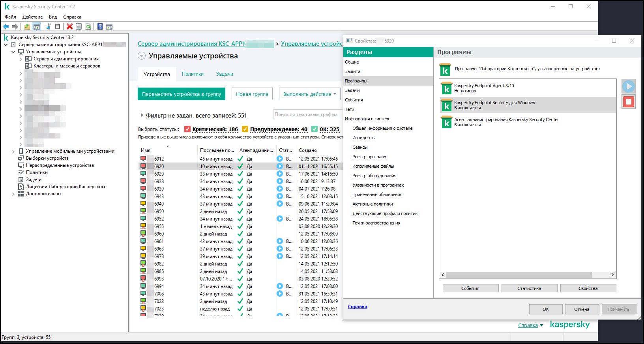Start the selected program with play button
644x344 pixels.
(628, 86)
